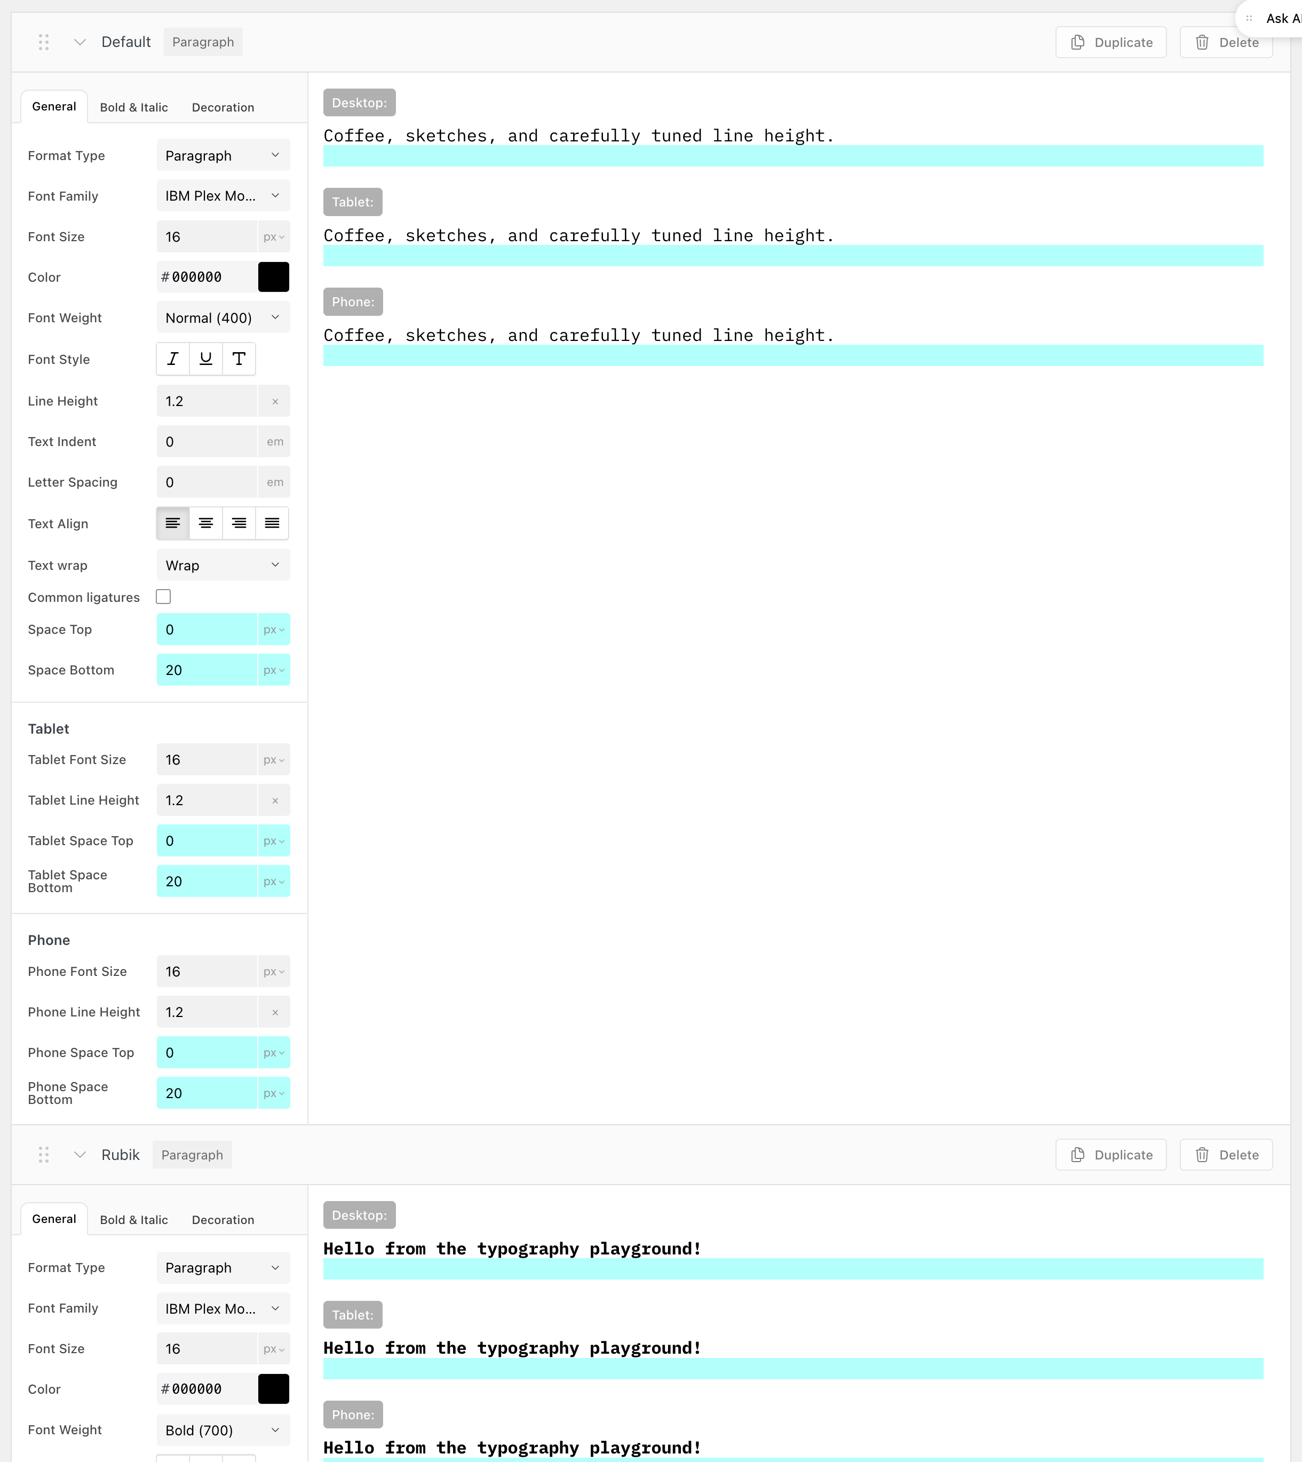Duplicate the Default style
This screenshot has height=1462, width=1302.
(x=1111, y=42)
